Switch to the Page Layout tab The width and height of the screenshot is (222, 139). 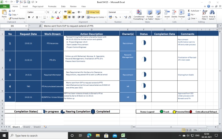[x=38, y=7]
